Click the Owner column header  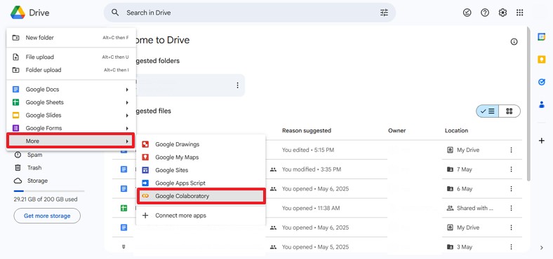[397, 131]
